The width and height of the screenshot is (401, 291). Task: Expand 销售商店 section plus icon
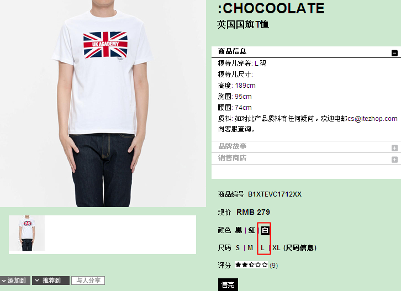[394, 160]
